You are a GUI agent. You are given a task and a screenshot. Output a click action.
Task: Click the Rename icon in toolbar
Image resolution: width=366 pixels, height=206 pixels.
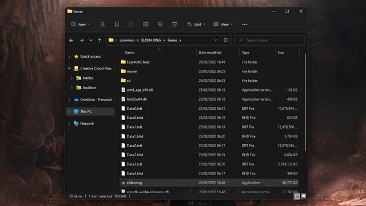[146, 24]
